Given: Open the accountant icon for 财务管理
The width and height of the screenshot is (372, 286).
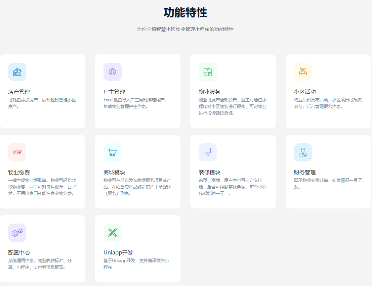Looking at the screenshot, I should 303,152.
